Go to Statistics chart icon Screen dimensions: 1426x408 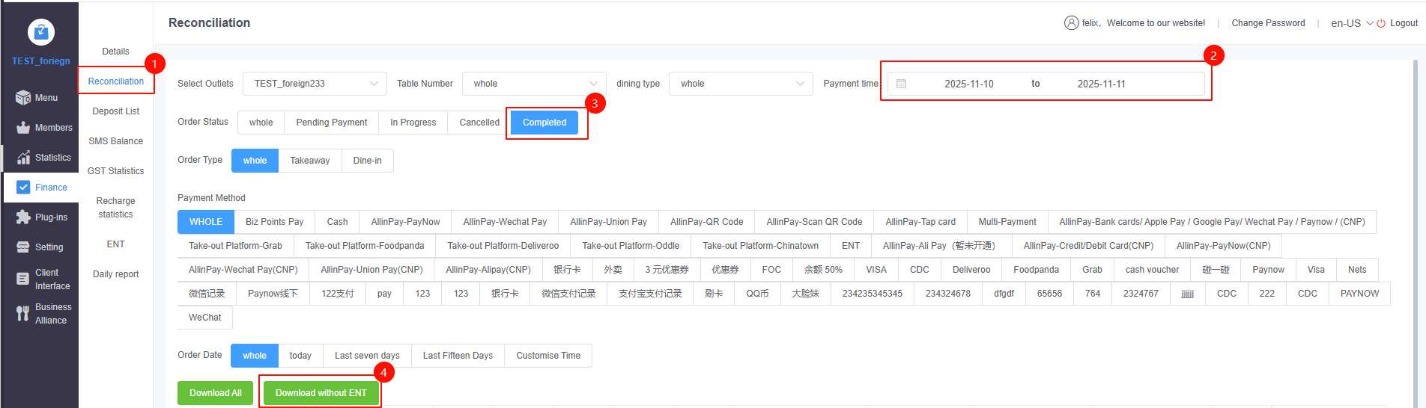23,158
